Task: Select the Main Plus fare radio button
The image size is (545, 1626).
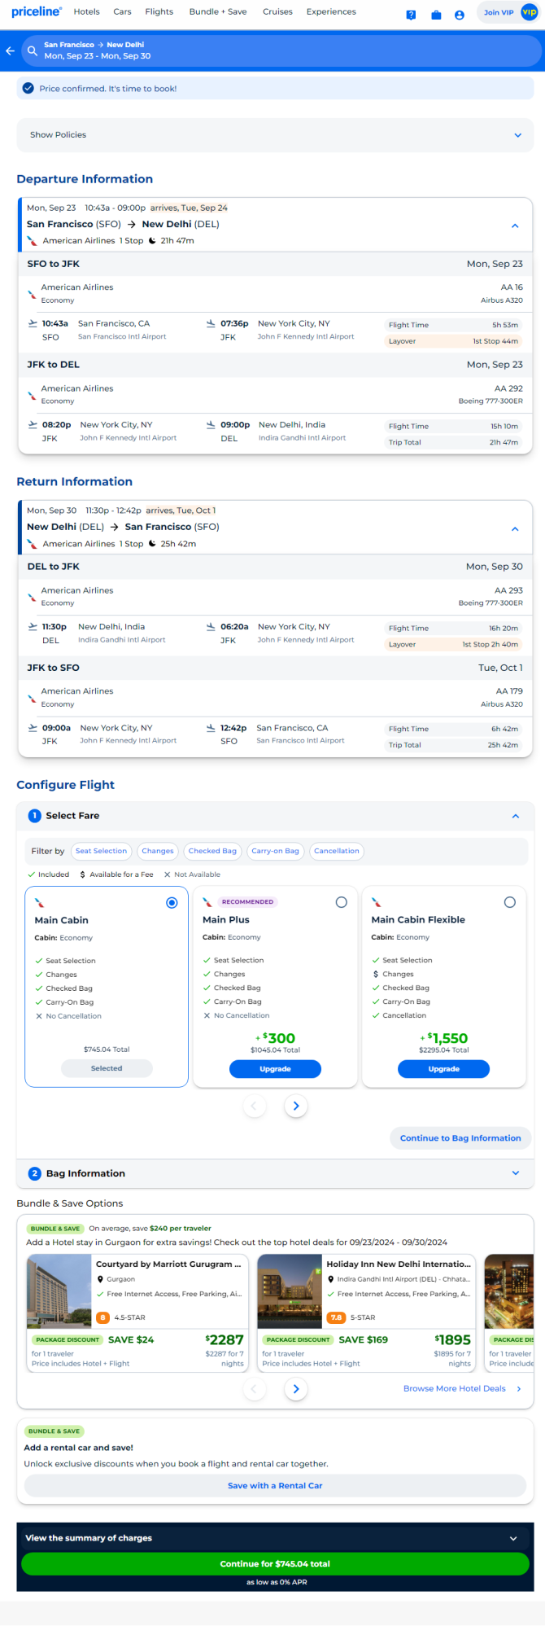Action: (342, 902)
